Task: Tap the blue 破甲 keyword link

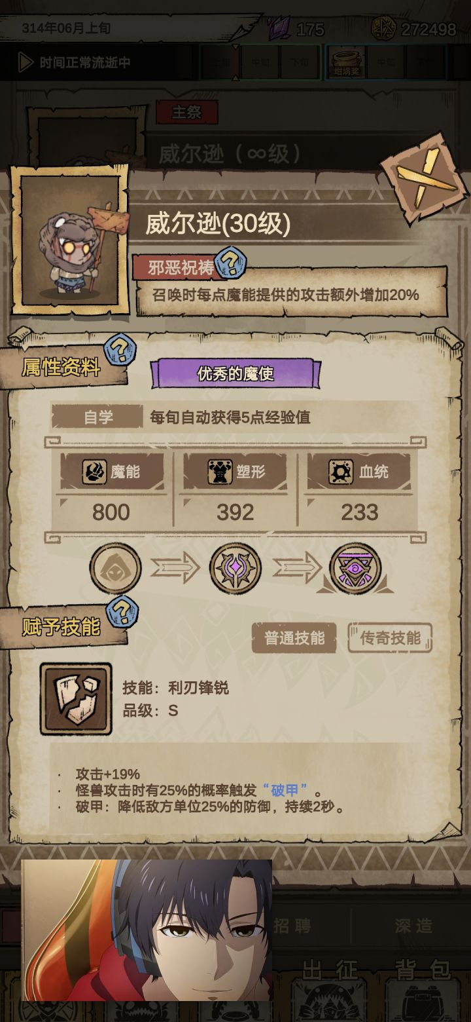Action: click(x=285, y=790)
